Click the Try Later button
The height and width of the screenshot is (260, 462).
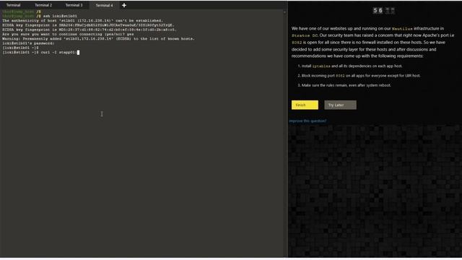340,105
